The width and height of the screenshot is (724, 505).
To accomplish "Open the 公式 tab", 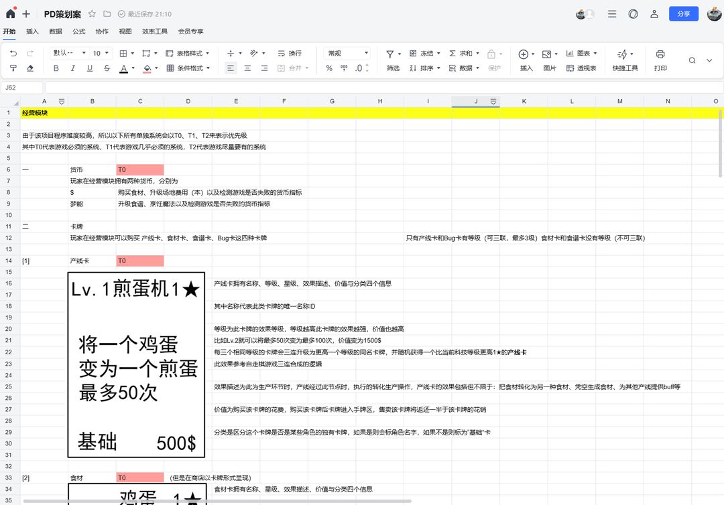I will click(x=78, y=31).
